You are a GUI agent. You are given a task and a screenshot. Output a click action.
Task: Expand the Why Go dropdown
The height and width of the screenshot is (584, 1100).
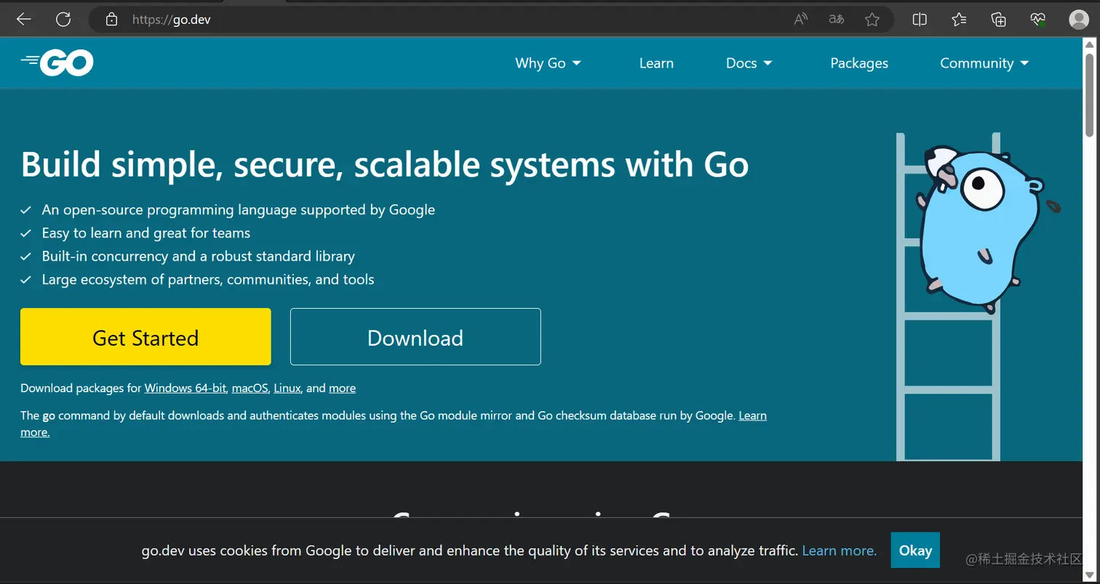[548, 63]
